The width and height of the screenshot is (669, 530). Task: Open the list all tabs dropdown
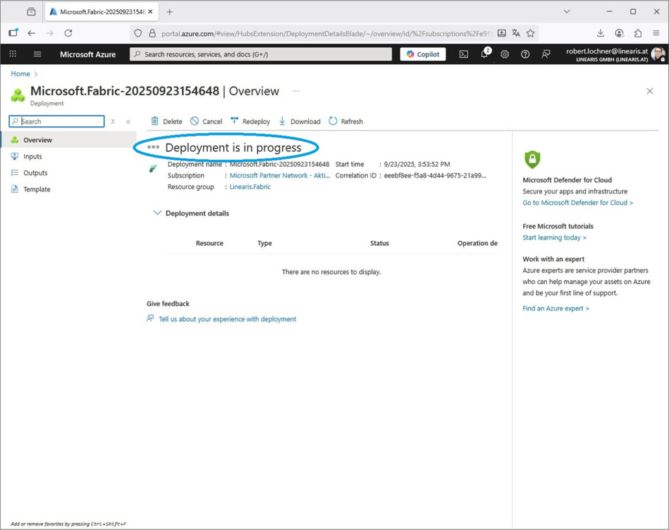(566, 12)
